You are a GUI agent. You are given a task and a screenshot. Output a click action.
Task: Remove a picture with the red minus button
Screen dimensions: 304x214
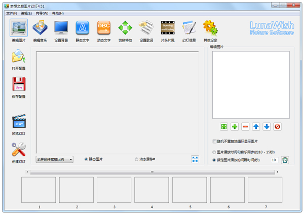point(245,127)
